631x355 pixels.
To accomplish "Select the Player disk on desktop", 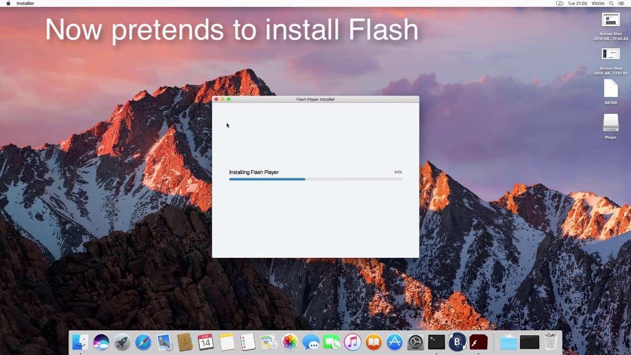I will (611, 127).
